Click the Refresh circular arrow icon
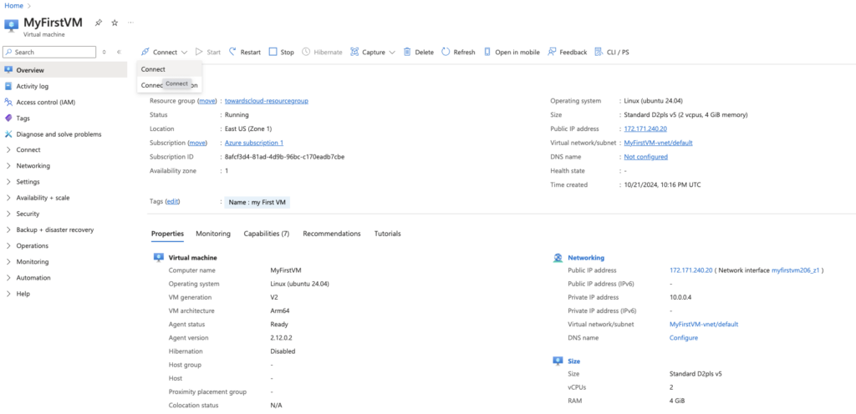This screenshot has width=856, height=414. (446, 52)
